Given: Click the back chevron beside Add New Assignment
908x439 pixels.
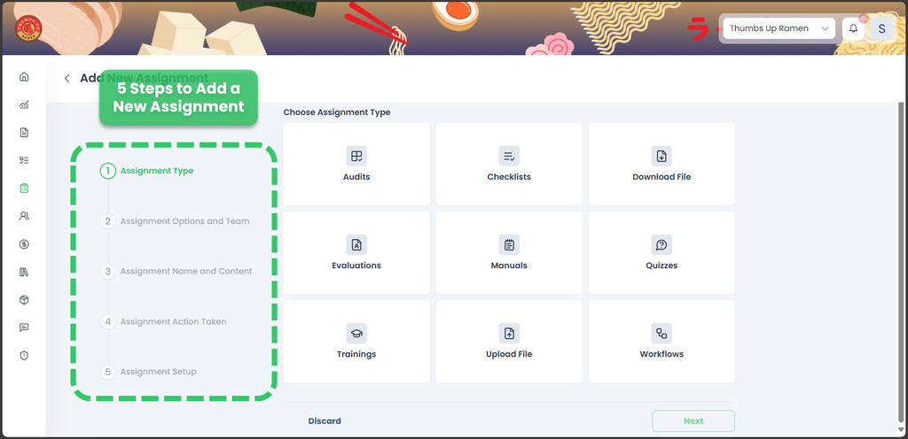Looking at the screenshot, I should click(67, 78).
